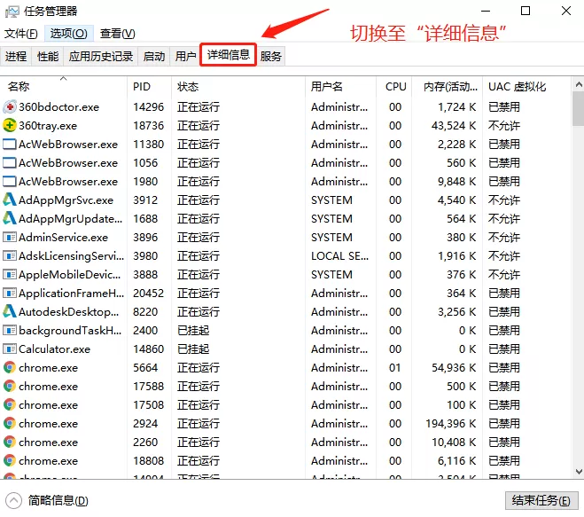Switch to the 进程 tab
The image size is (584, 517).
16,56
